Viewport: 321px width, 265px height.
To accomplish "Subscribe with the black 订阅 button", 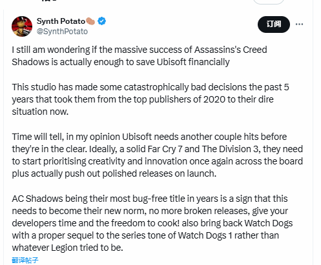I will pos(274,25).
